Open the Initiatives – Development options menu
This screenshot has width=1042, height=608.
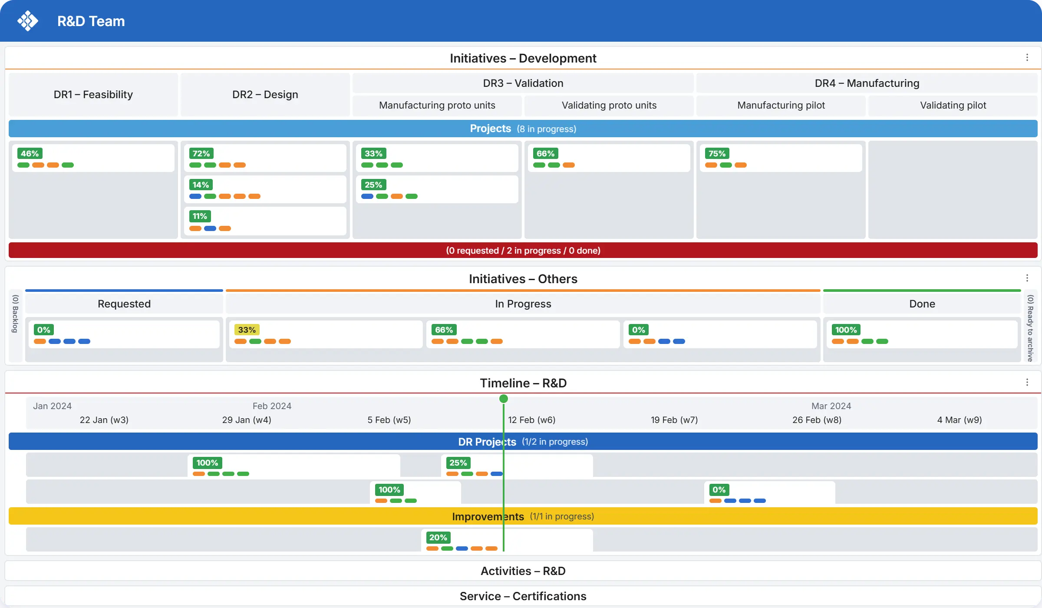1027,58
